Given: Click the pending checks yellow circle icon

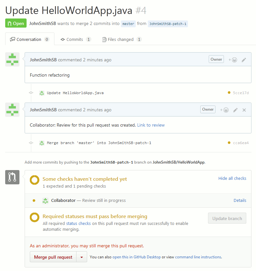Looking at the screenshot, I should (x=34, y=179).
